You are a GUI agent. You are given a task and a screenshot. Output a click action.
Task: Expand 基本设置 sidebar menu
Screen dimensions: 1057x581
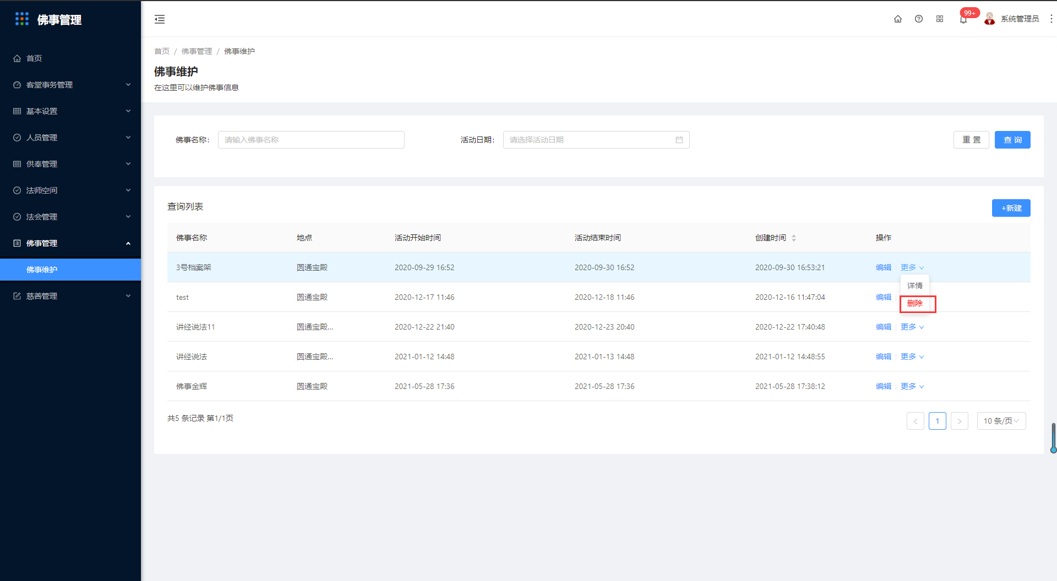[70, 111]
